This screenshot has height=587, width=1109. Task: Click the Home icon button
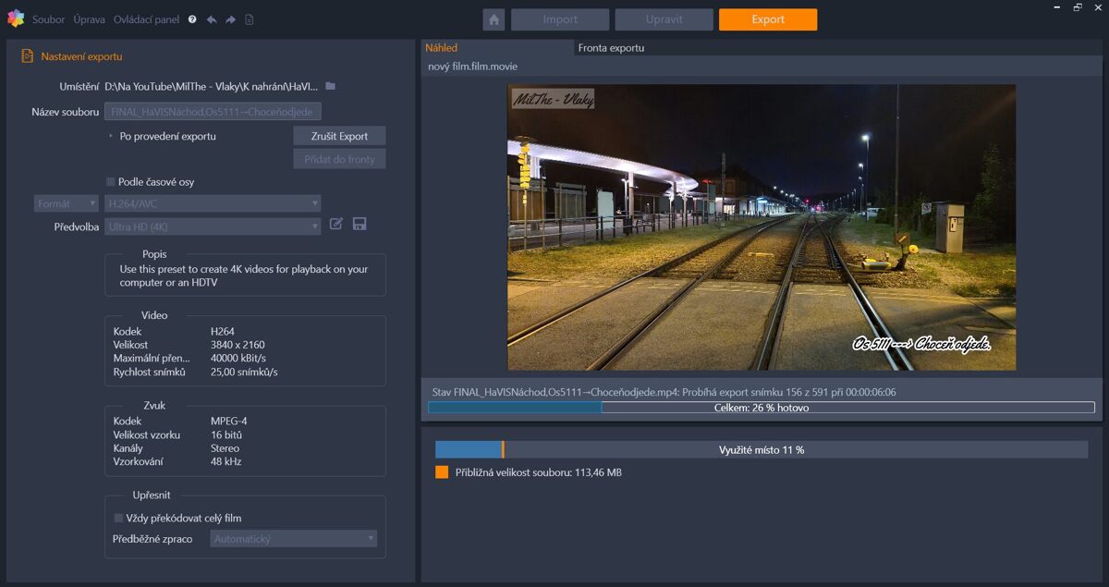tap(494, 19)
